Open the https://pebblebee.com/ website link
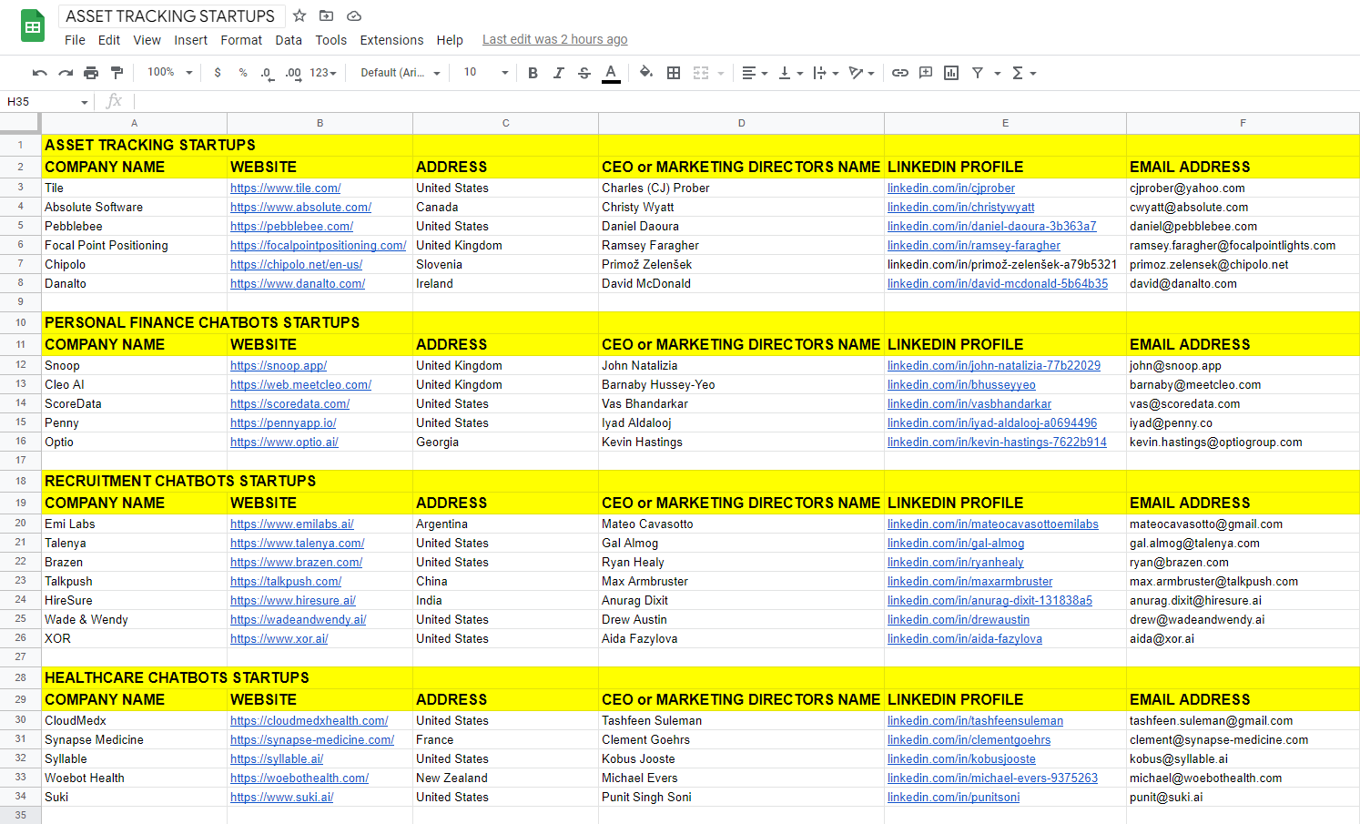Viewport: 1360px width, 824px height. (291, 226)
